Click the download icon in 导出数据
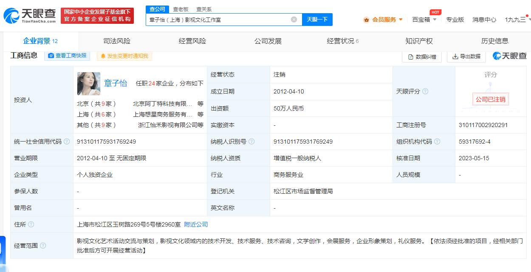Image resolution: width=531 pixels, height=272 pixels. coord(455,57)
